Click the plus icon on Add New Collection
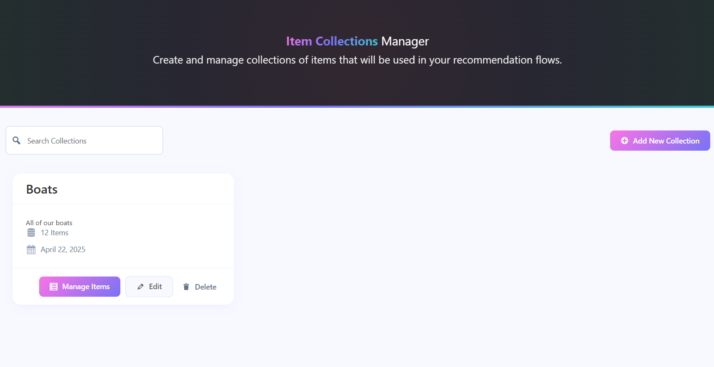Image resolution: width=714 pixels, height=367 pixels. point(624,141)
